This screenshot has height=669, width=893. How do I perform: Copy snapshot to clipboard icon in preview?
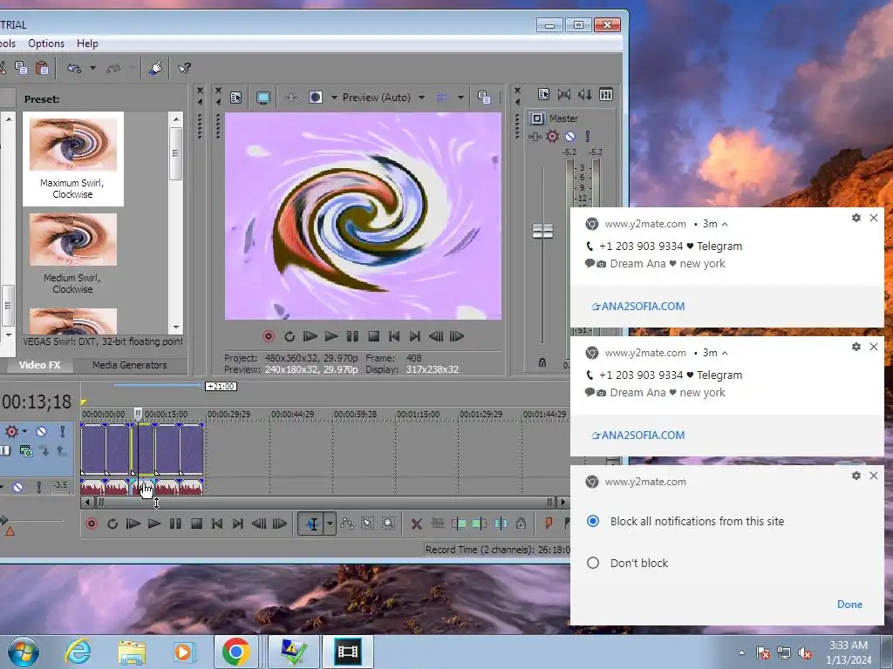tap(484, 98)
